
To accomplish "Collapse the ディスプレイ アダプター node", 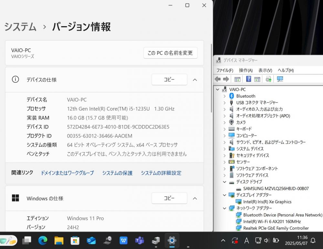I will [x=224, y=195].
